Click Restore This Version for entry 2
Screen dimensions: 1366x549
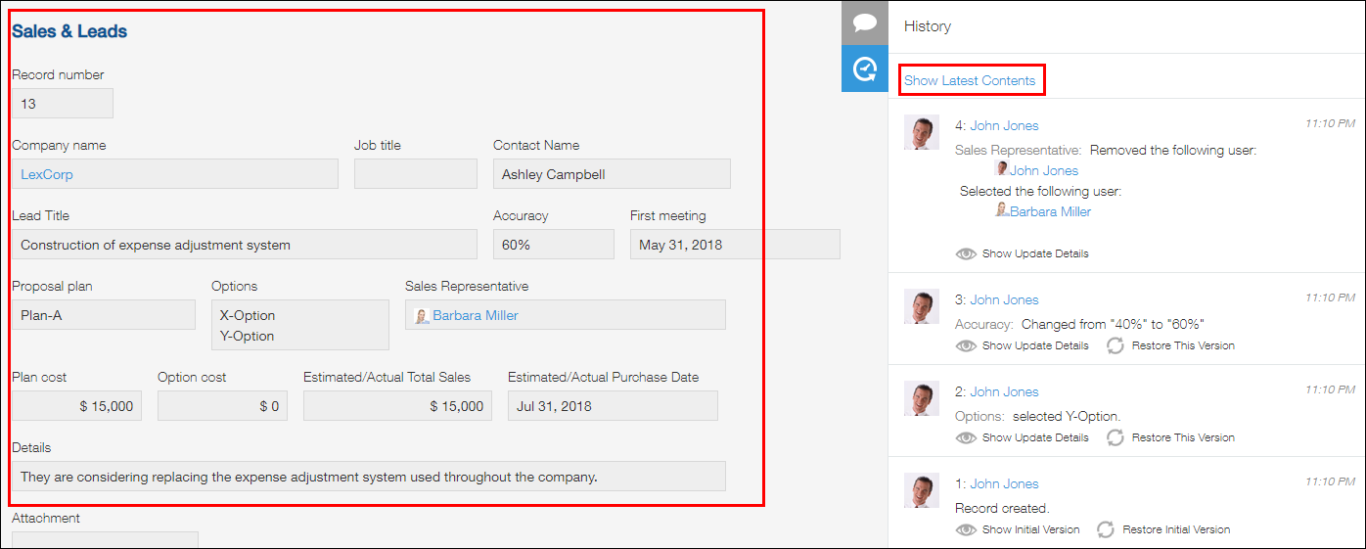(x=1183, y=437)
